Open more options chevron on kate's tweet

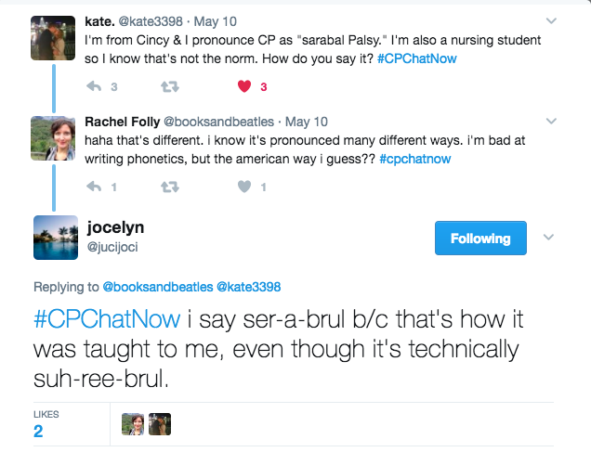point(551,19)
